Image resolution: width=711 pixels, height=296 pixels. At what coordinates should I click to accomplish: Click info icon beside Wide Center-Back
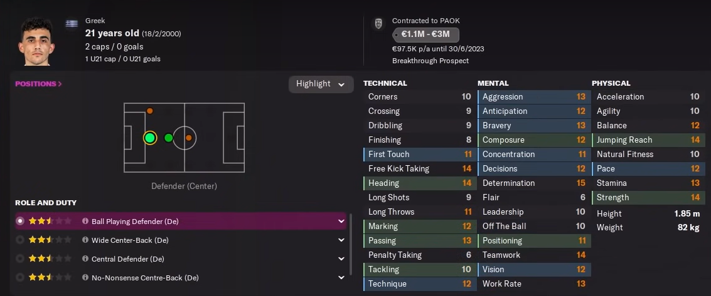point(85,240)
